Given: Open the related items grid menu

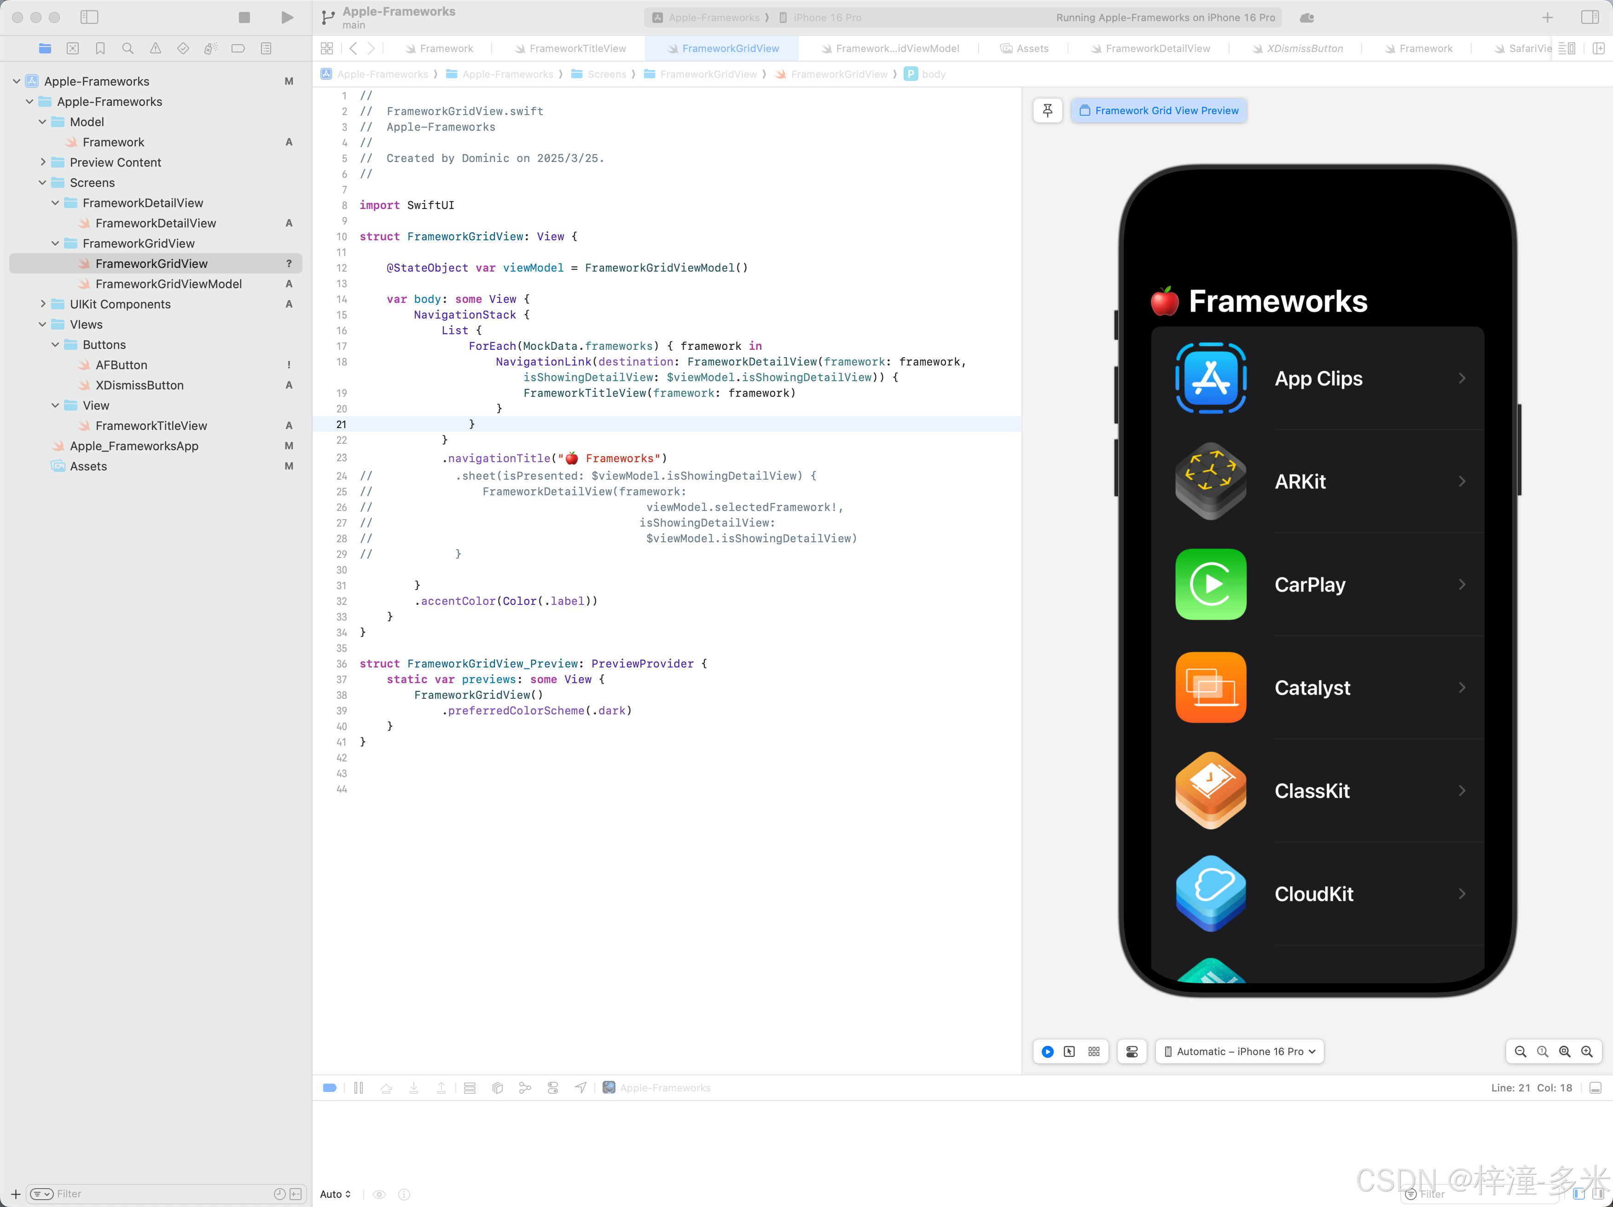Looking at the screenshot, I should (327, 49).
